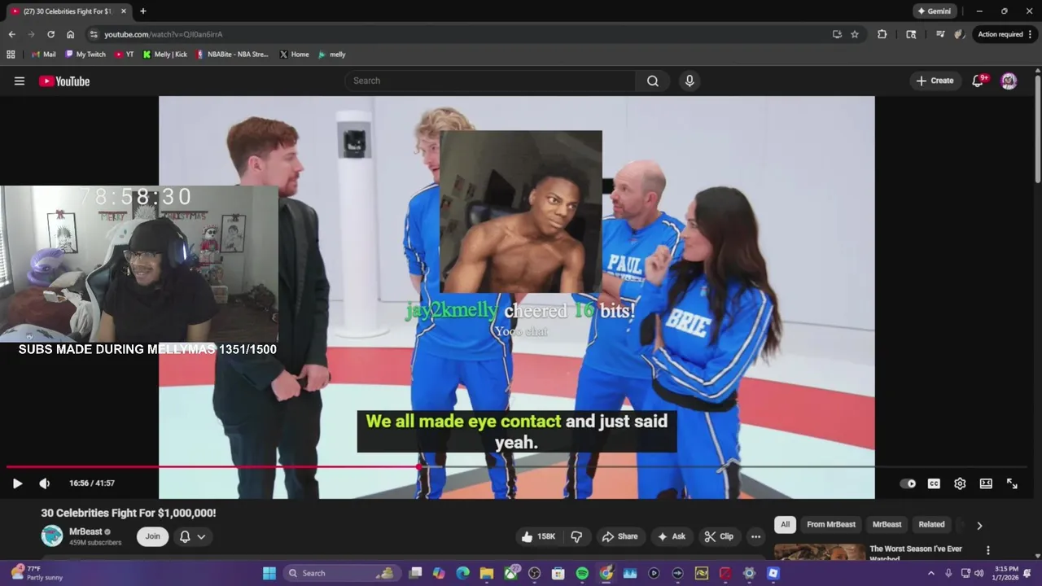Play the video

coord(17,483)
